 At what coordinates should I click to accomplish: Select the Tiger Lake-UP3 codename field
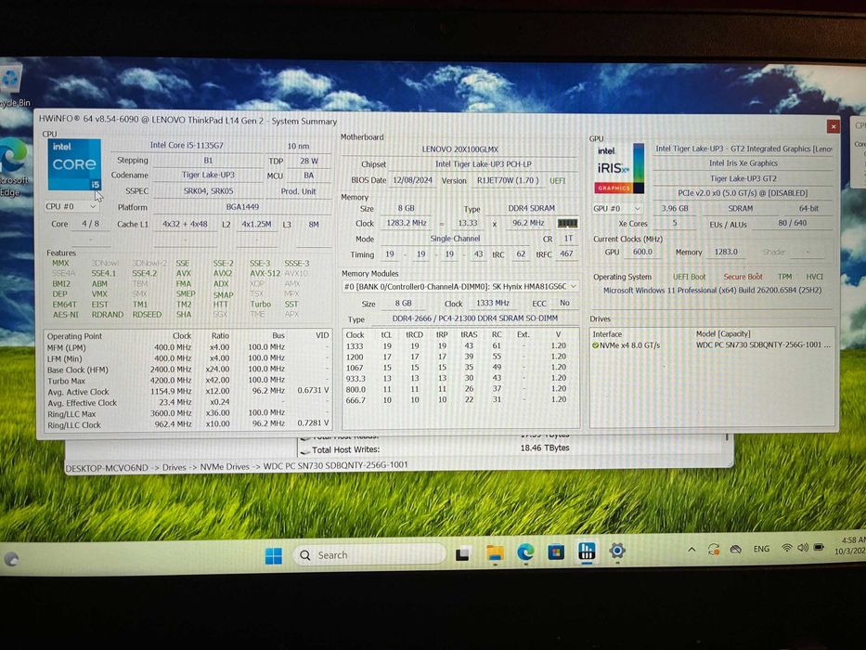pos(208,175)
